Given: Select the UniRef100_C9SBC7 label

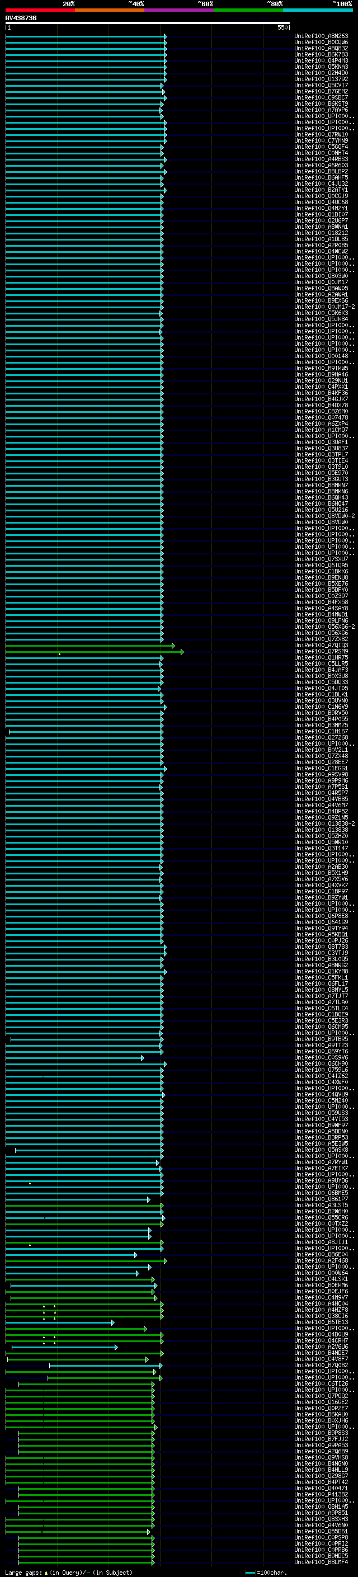Looking at the screenshot, I should point(321,97).
